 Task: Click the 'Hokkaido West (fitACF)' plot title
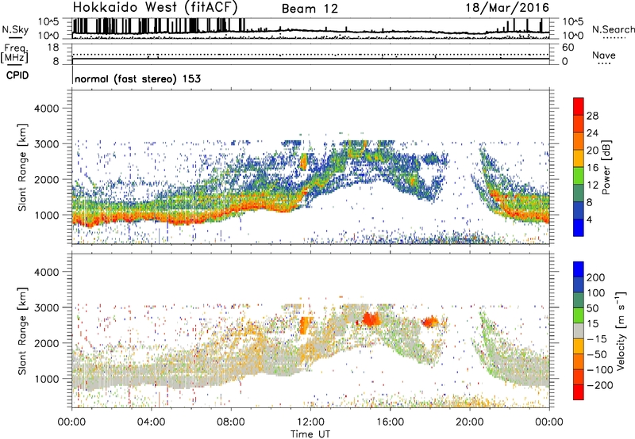point(155,7)
